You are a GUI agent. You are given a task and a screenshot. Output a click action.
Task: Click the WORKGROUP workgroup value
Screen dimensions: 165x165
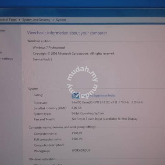click(81, 150)
